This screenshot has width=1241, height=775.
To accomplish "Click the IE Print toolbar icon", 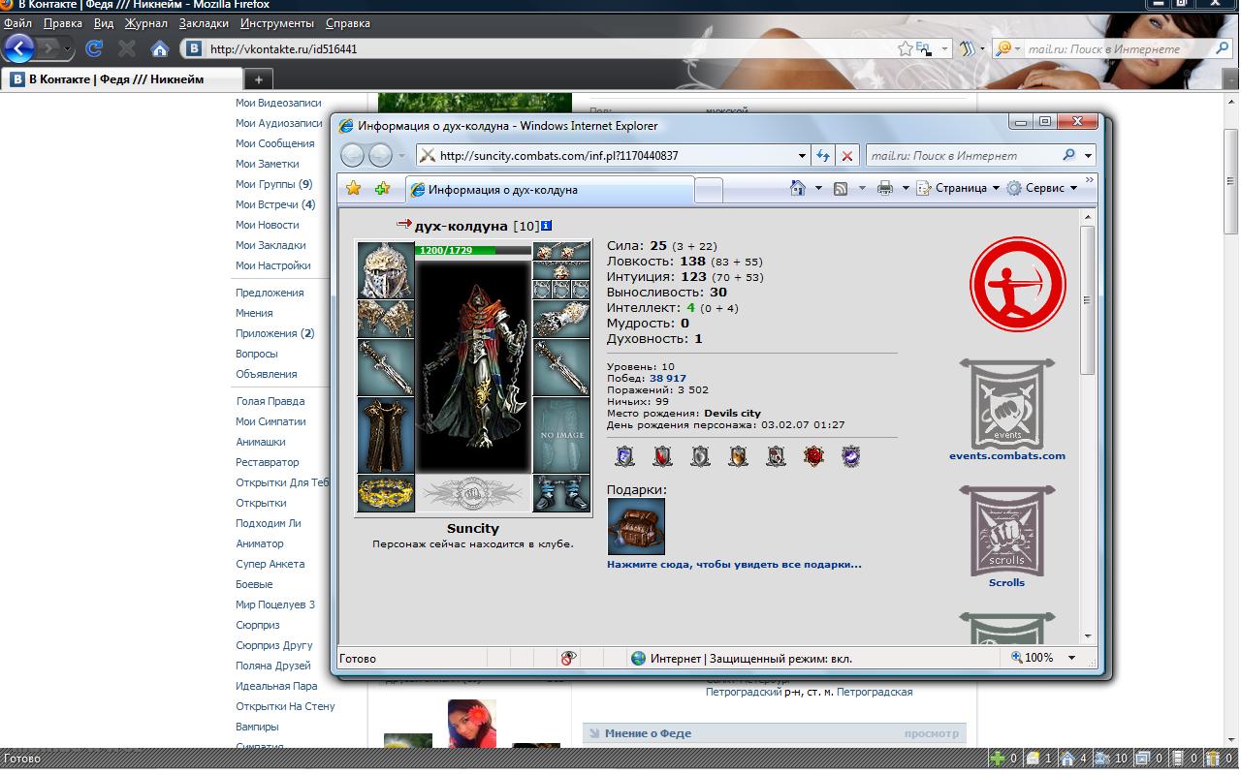I will [x=885, y=188].
